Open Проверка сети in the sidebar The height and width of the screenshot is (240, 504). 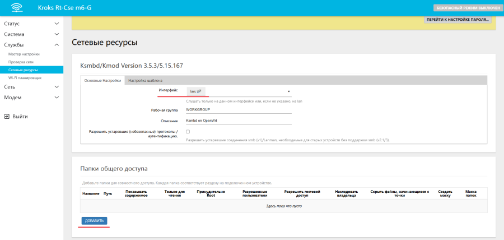point(21,62)
